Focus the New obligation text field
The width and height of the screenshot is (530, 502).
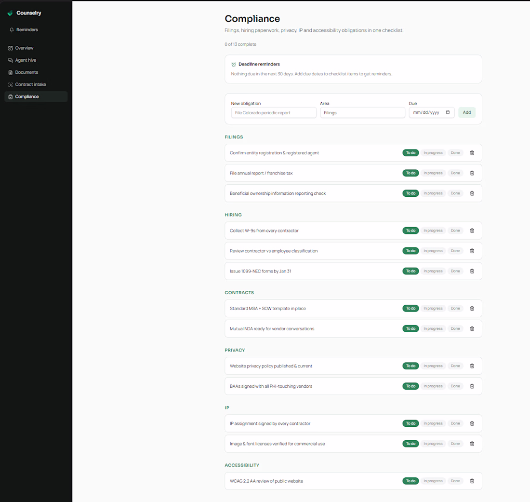point(274,113)
